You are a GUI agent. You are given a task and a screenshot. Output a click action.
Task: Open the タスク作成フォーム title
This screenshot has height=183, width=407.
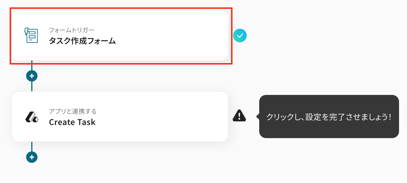82,41
